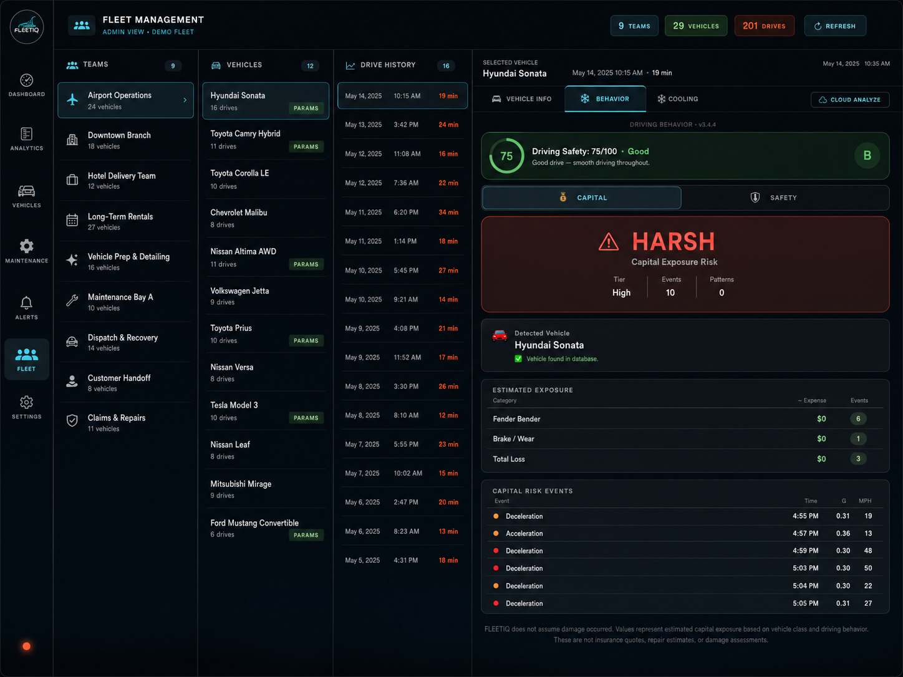Click Claims & Repairs shield icon

[72, 421]
